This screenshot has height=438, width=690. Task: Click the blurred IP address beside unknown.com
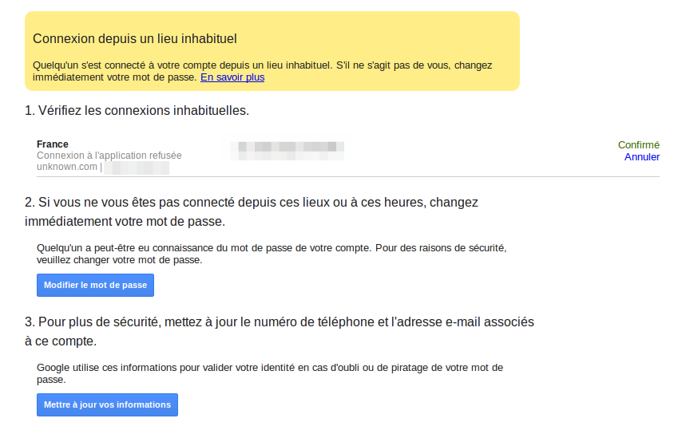click(137, 168)
